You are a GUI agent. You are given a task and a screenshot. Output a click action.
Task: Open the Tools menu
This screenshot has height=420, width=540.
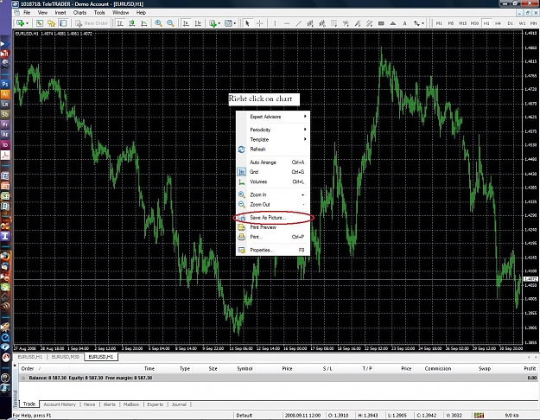(x=99, y=12)
